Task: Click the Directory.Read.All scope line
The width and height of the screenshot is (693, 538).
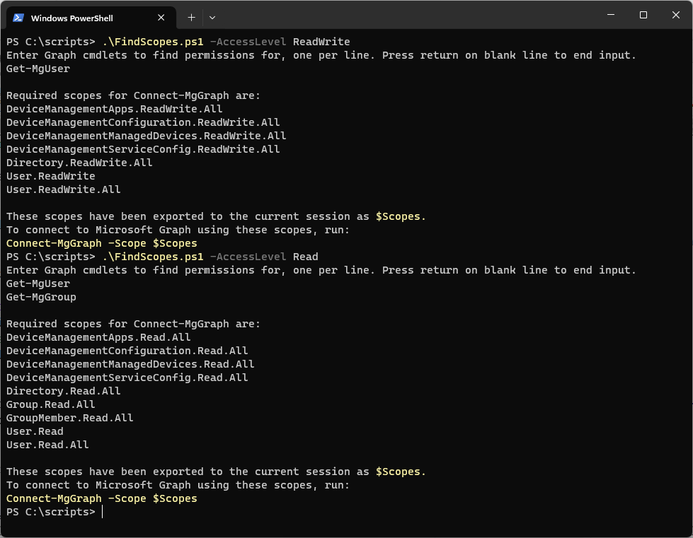Action: tap(63, 391)
